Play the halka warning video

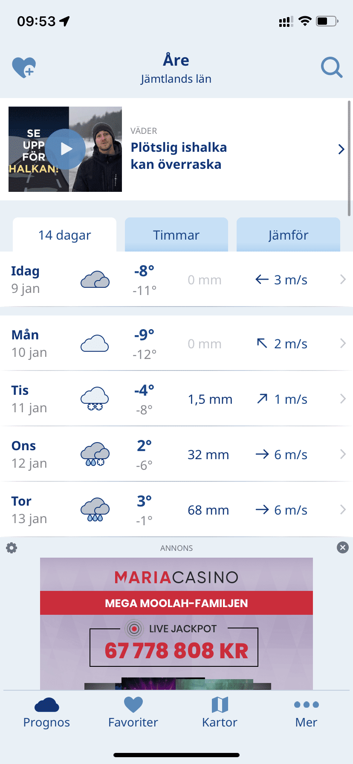[x=65, y=149]
